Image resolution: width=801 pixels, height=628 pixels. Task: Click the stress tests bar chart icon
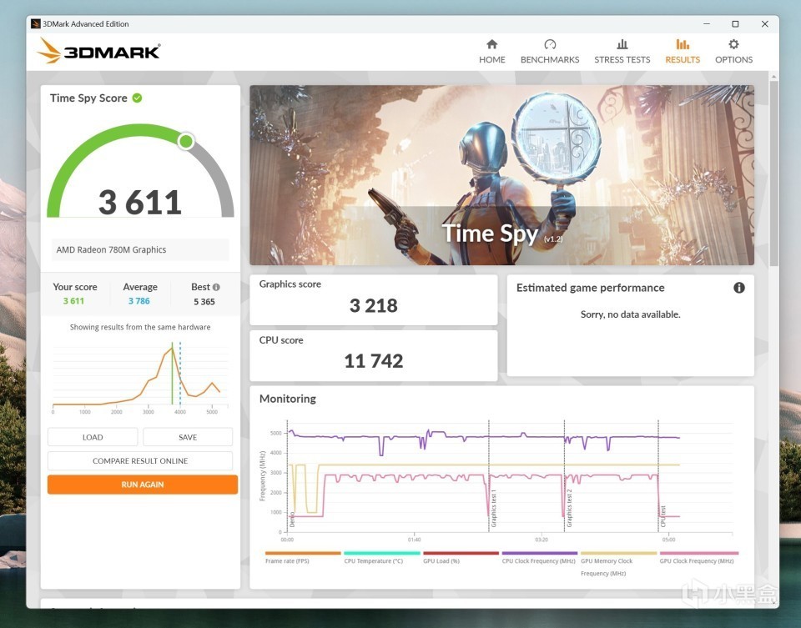tap(622, 44)
